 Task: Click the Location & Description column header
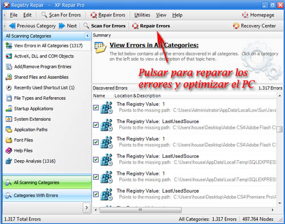(x=137, y=96)
